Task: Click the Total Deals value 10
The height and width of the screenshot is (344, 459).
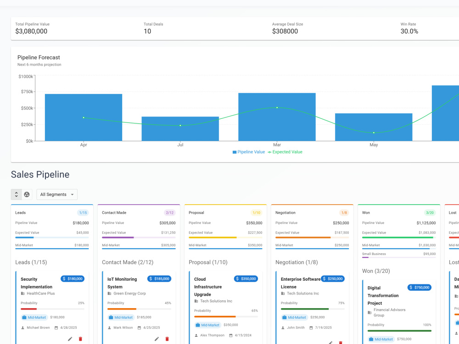Action: point(147,31)
